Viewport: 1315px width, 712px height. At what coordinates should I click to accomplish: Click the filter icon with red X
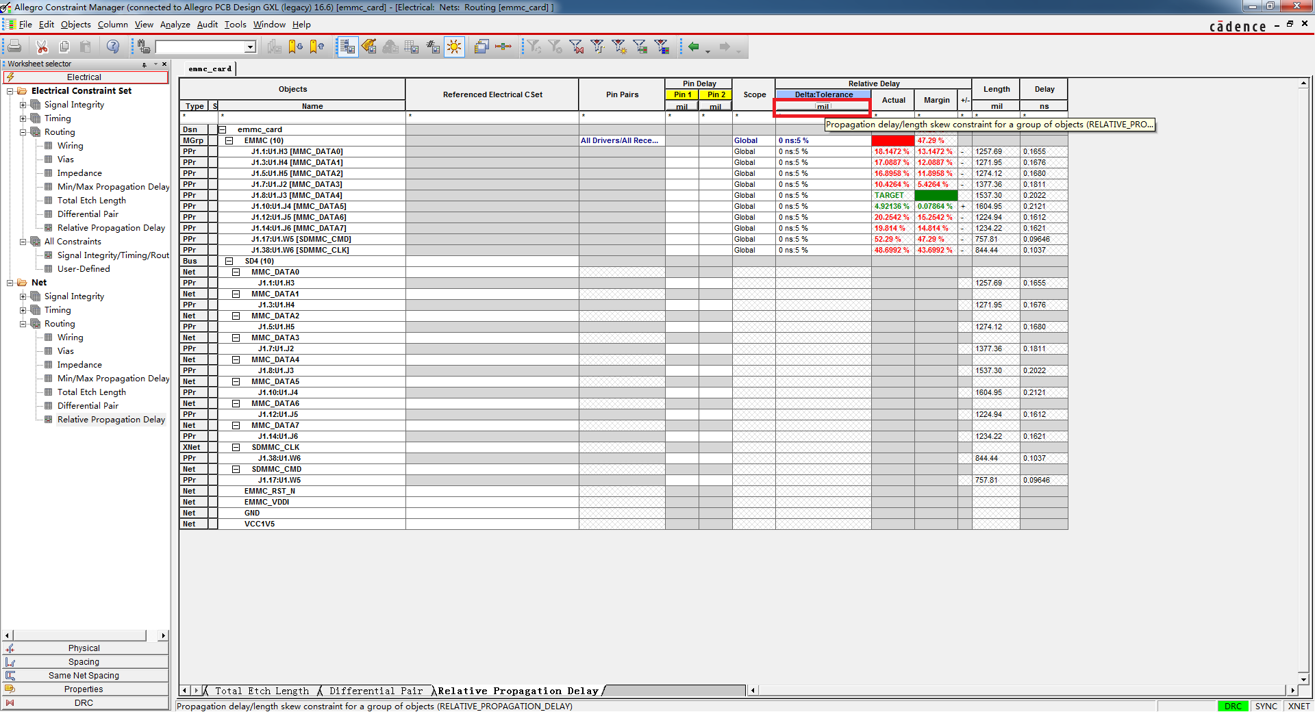(577, 47)
